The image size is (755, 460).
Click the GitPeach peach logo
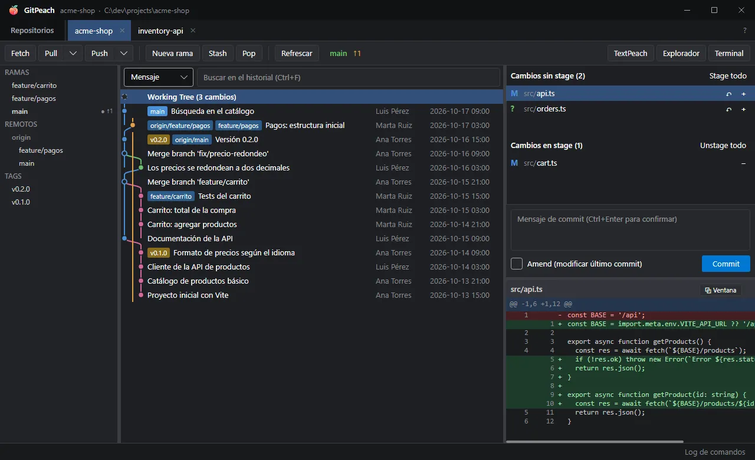pyautogui.click(x=14, y=10)
